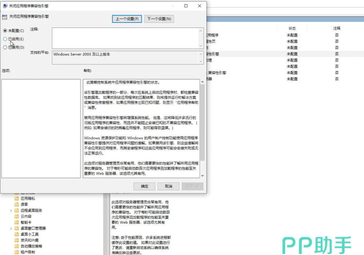The image size is (364, 255).
Task: Select the policy row ending 用程序
Action: coord(285,35)
